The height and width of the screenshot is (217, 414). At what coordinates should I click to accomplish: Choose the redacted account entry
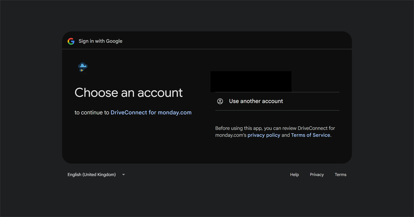(251, 81)
